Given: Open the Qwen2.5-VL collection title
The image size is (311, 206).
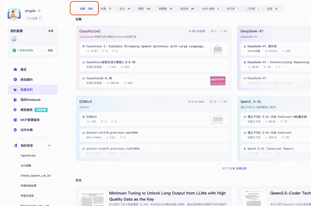Looking at the screenshot, I should pos(251,102).
